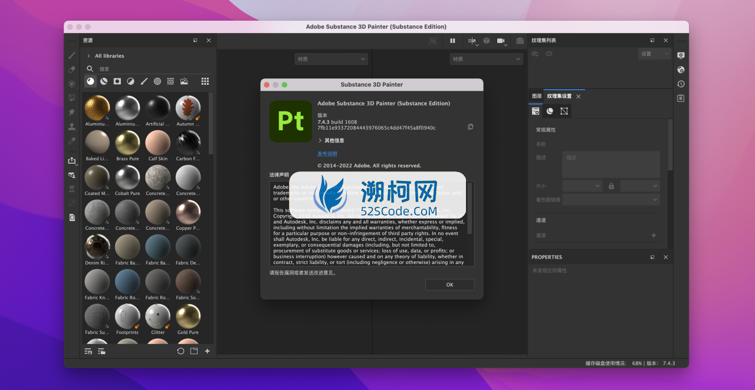Select the Smudge tool in left toolbar
This screenshot has width=755, height=390.
(72, 112)
